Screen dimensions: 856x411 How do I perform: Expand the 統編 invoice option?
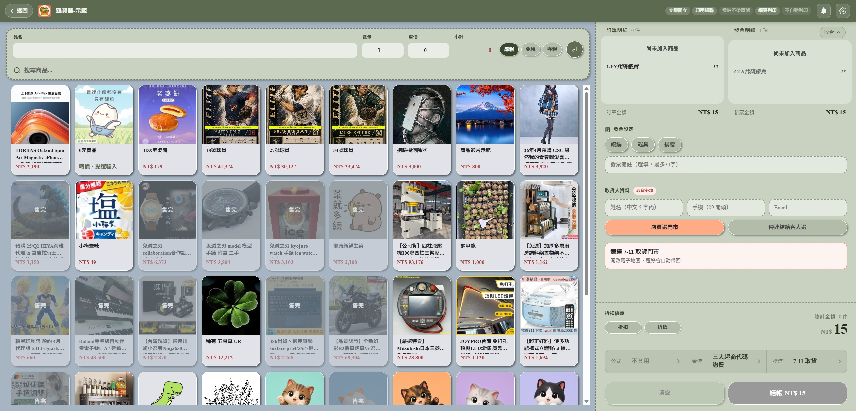click(x=616, y=144)
